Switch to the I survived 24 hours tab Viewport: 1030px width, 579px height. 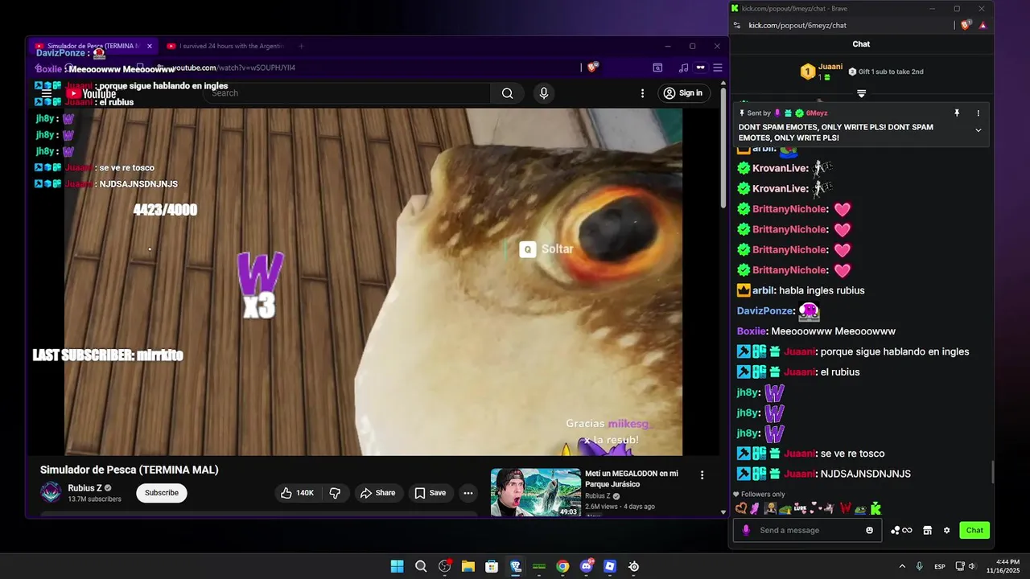226,46
